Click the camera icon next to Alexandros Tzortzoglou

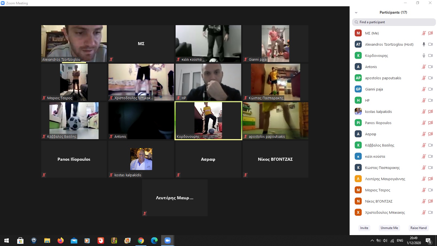point(430,44)
